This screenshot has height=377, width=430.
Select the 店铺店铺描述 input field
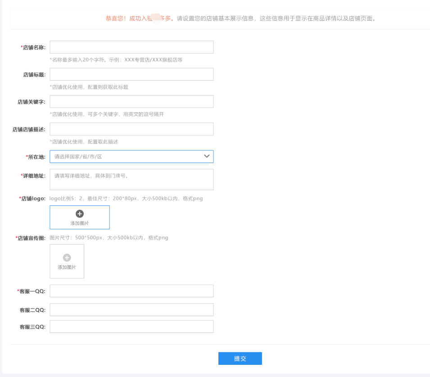pyautogui.click(x=131, y=129)
